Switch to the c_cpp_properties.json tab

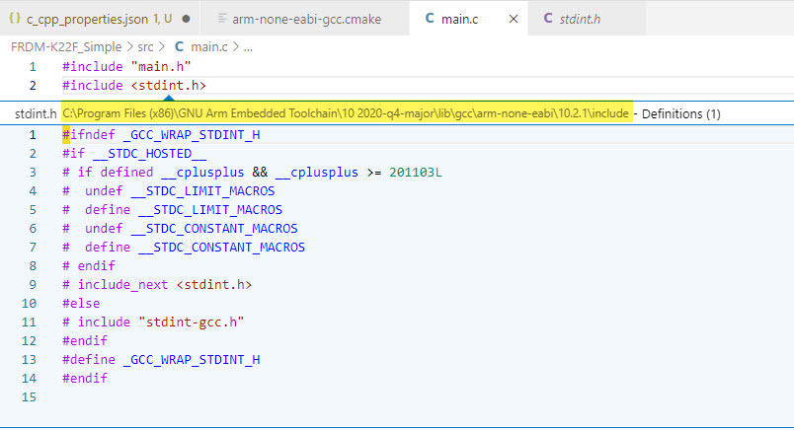point(99,18)
